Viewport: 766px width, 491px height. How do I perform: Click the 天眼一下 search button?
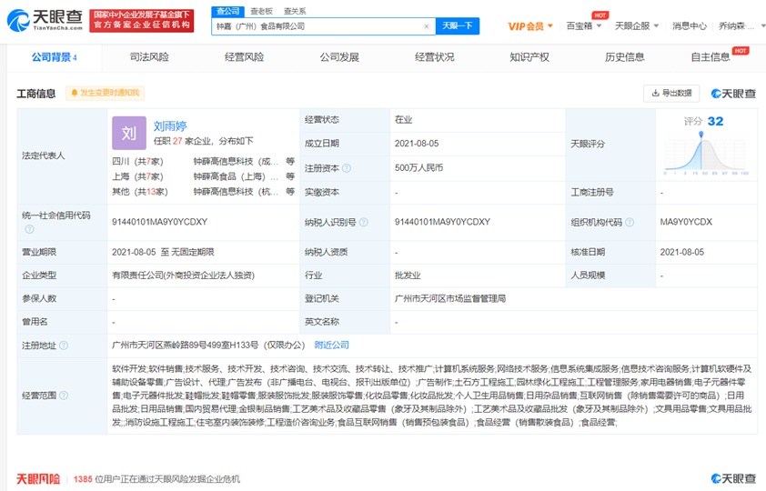pos(458,25)
